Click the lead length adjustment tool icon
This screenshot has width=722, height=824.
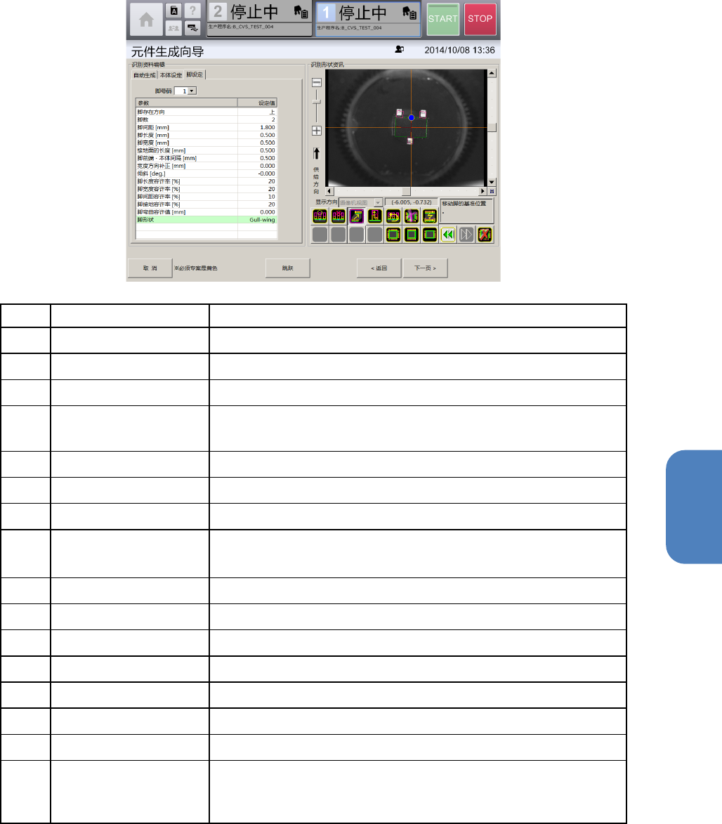[x=374, y=216]
